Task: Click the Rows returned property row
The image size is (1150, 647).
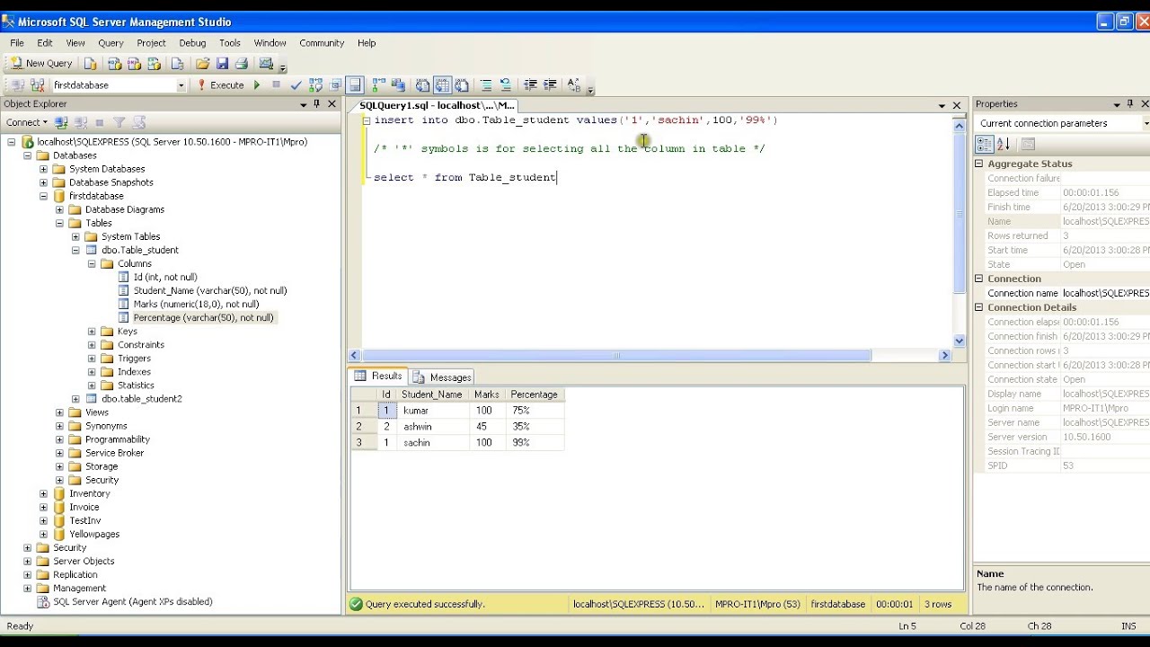Action: pyautogui.click(x=1063, y=235)
